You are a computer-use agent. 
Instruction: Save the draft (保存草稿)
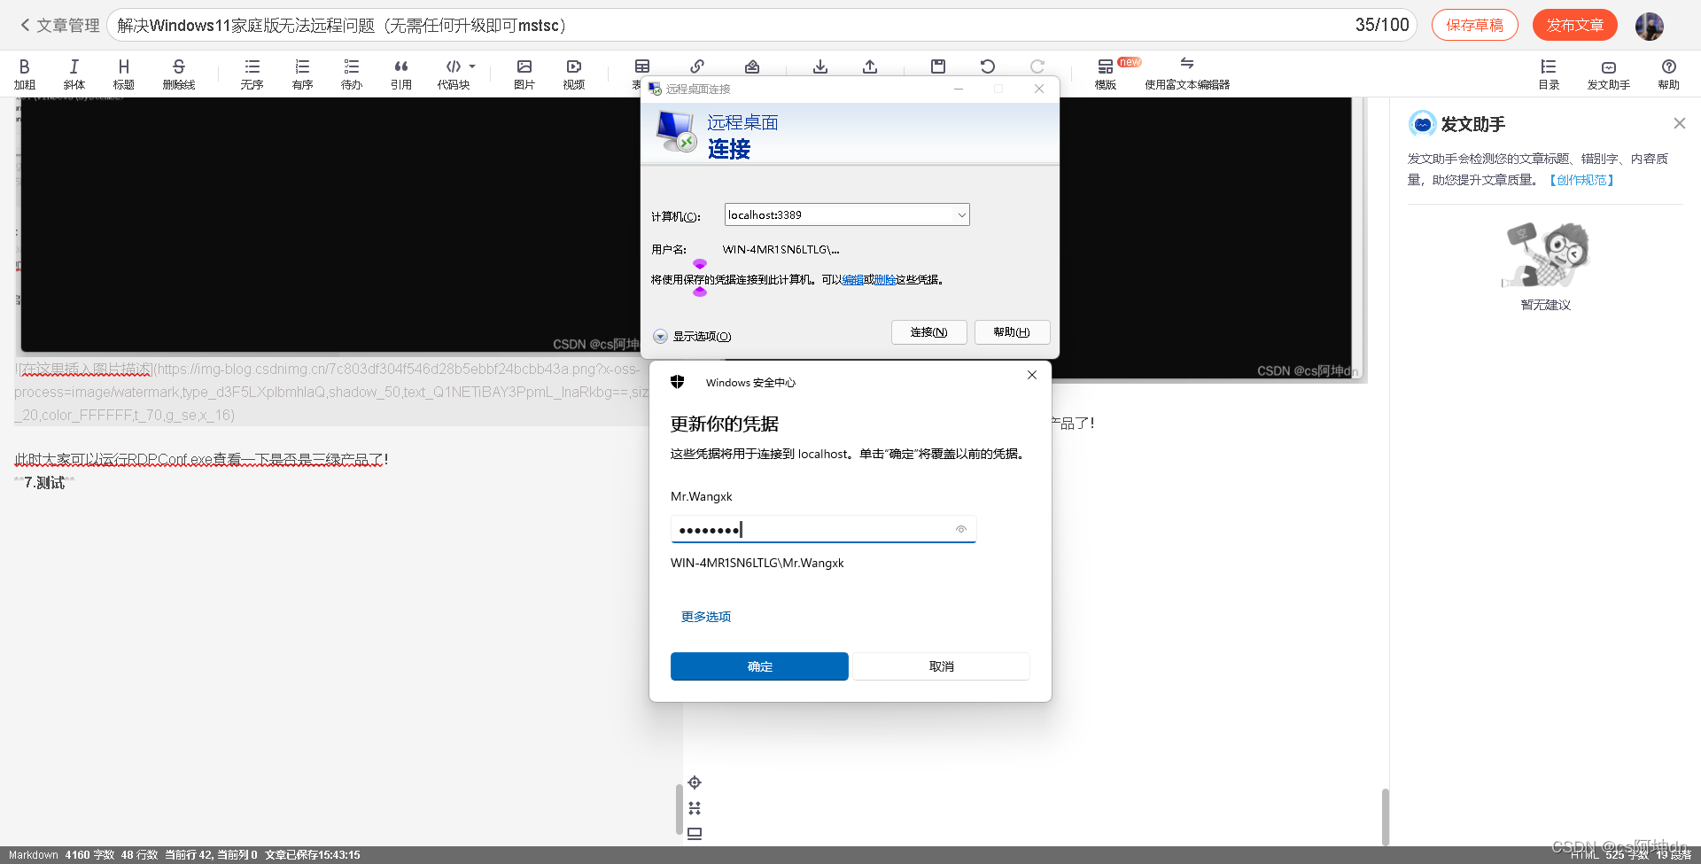[x=1475, y=26]
